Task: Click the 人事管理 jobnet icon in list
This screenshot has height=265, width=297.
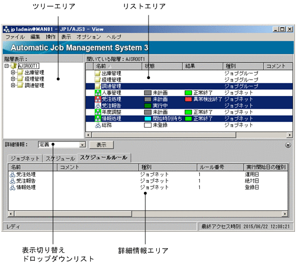Action: click(x=98, y=93)
